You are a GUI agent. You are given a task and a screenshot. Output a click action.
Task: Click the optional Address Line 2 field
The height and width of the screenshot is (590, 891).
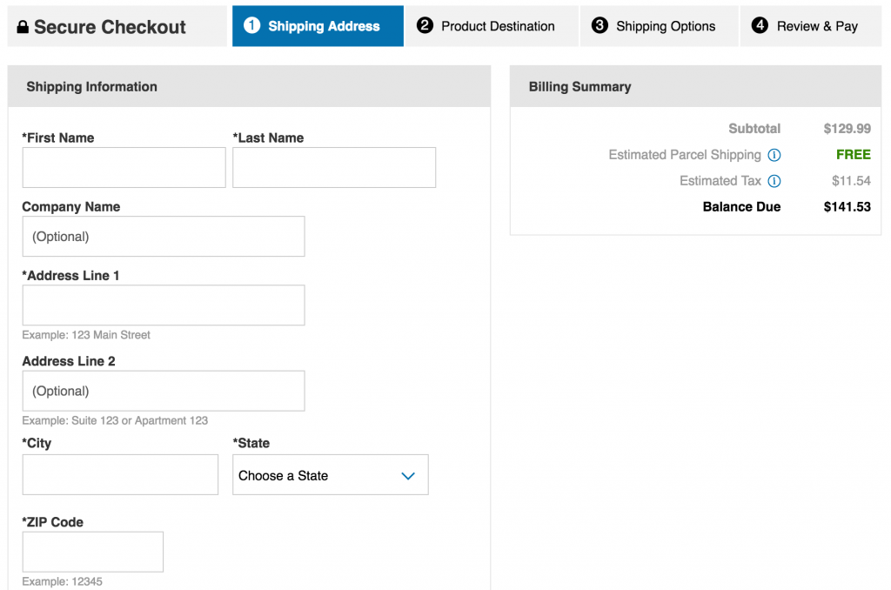coord(164,391)
